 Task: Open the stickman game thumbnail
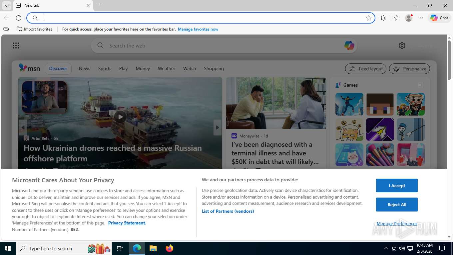(411, 129)
